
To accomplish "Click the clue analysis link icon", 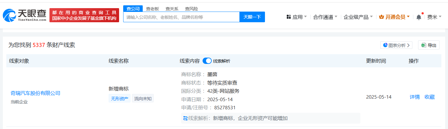I will point(185,118).
